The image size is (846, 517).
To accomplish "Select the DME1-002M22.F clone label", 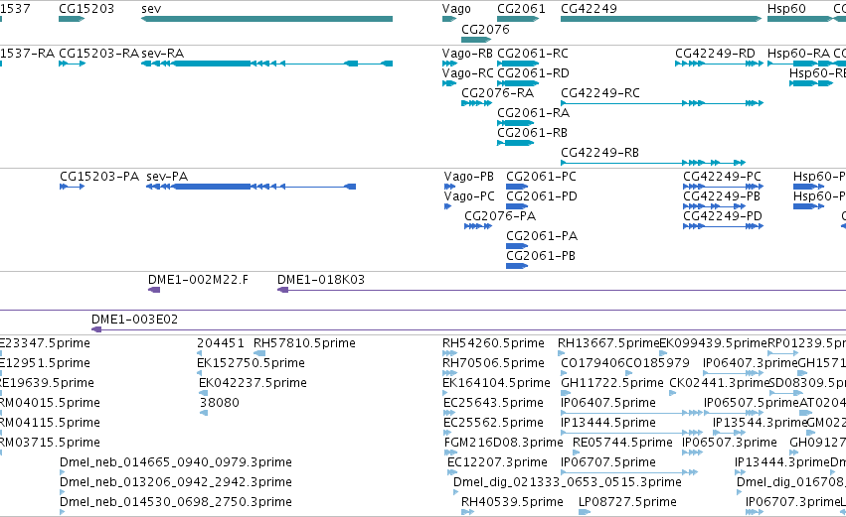I will (199, 280).
